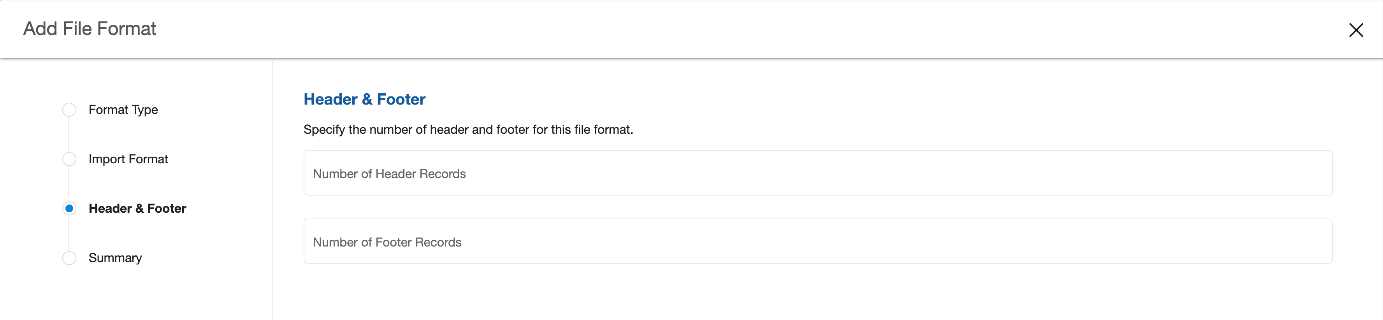Click the active Header & Footer step indicator
The width and height of the screenshot is (1383, 320).
coord(69,208)
